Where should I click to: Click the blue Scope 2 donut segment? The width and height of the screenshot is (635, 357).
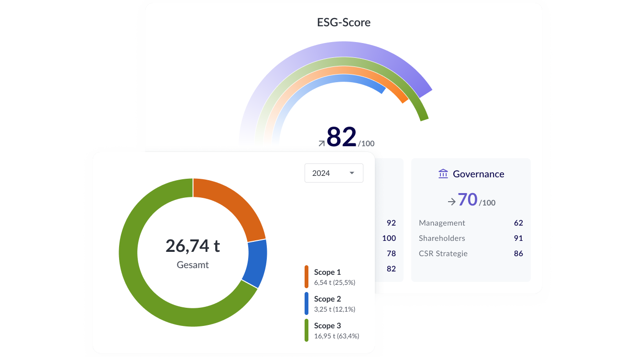pyautogui.click(x=256, y=263)
